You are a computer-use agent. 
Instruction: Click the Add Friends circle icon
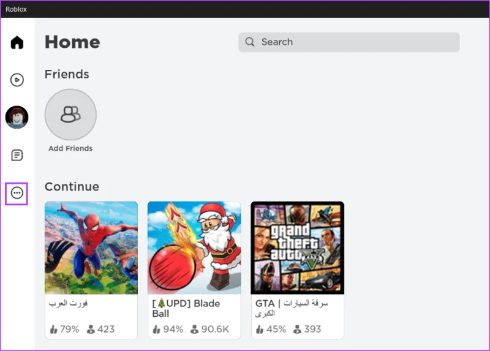(70, 115)
